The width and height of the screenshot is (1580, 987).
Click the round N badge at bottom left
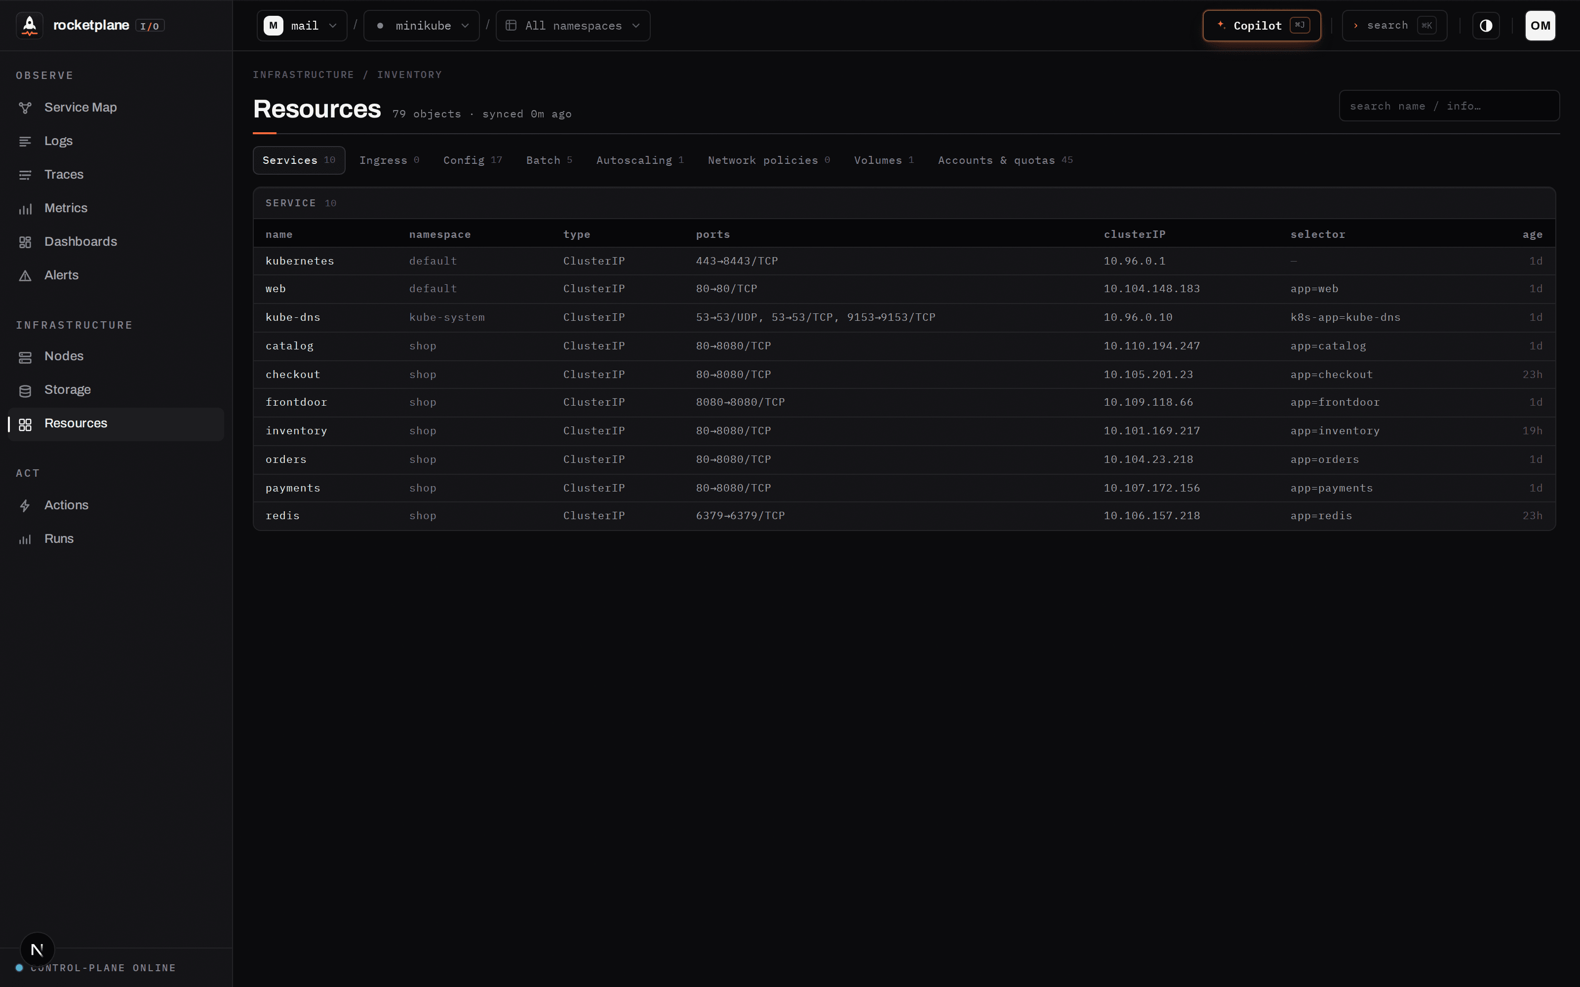[37, 949]
